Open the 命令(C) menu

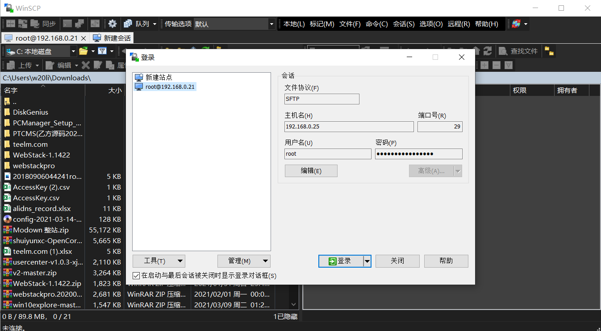376,24
